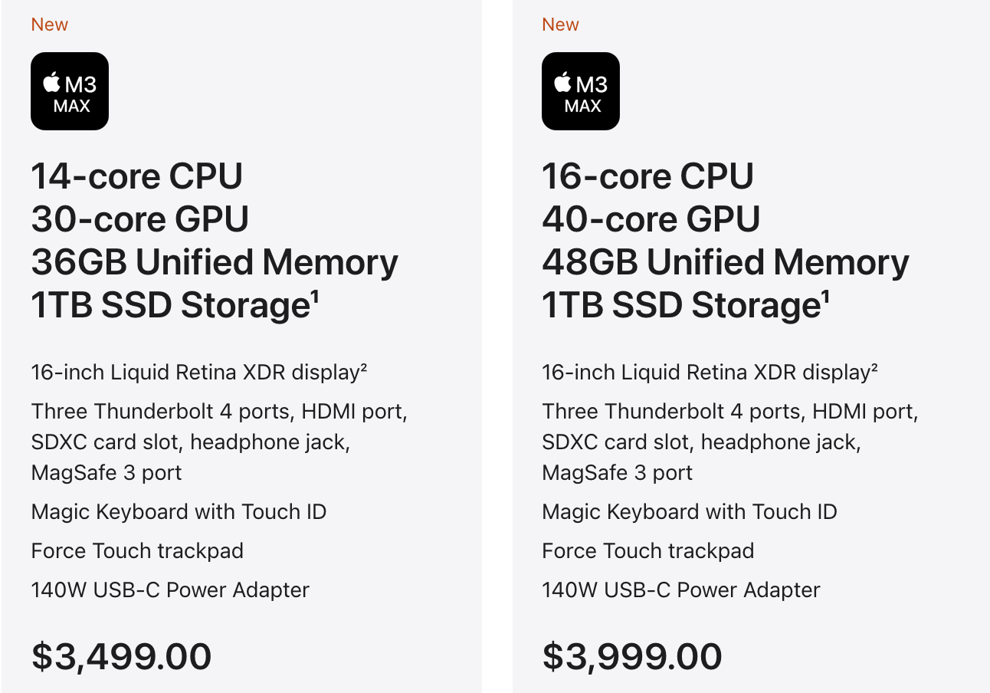
Task: Open footnote 1 beside 1TB SSD in $3,499 card
Action: tap(315, 297)
